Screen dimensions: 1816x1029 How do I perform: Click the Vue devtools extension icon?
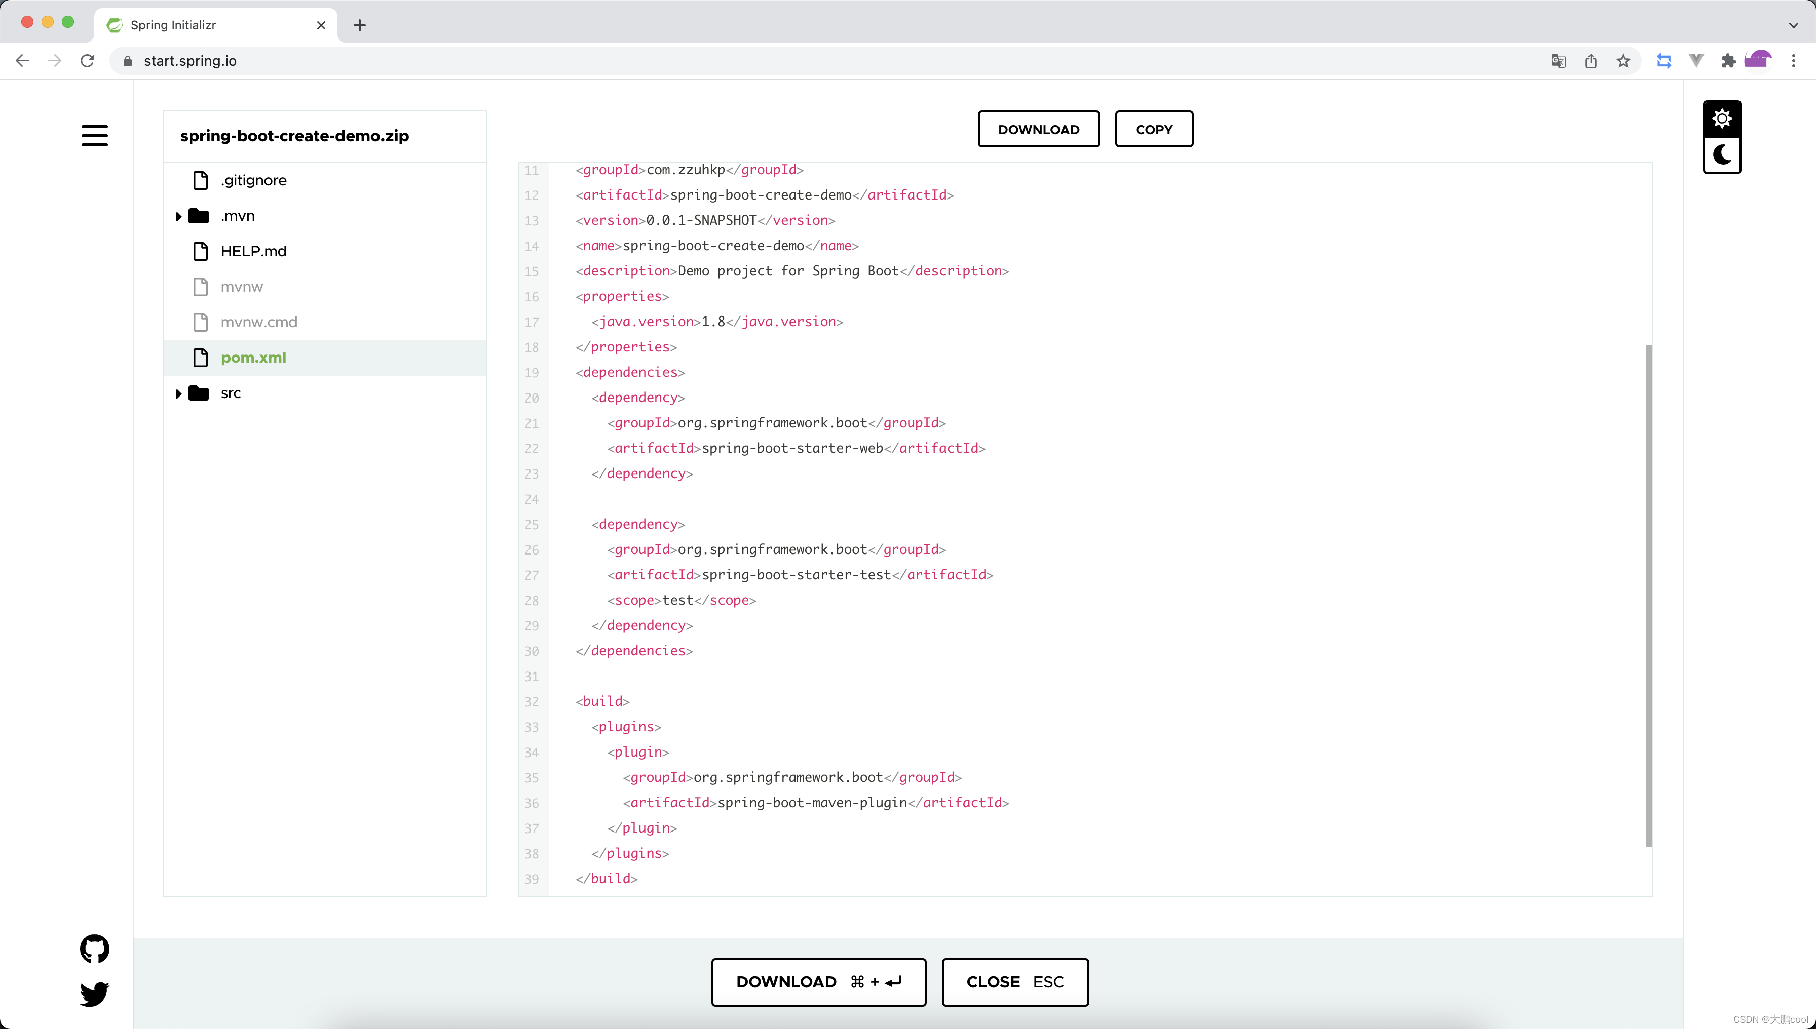pos(1696,61)
